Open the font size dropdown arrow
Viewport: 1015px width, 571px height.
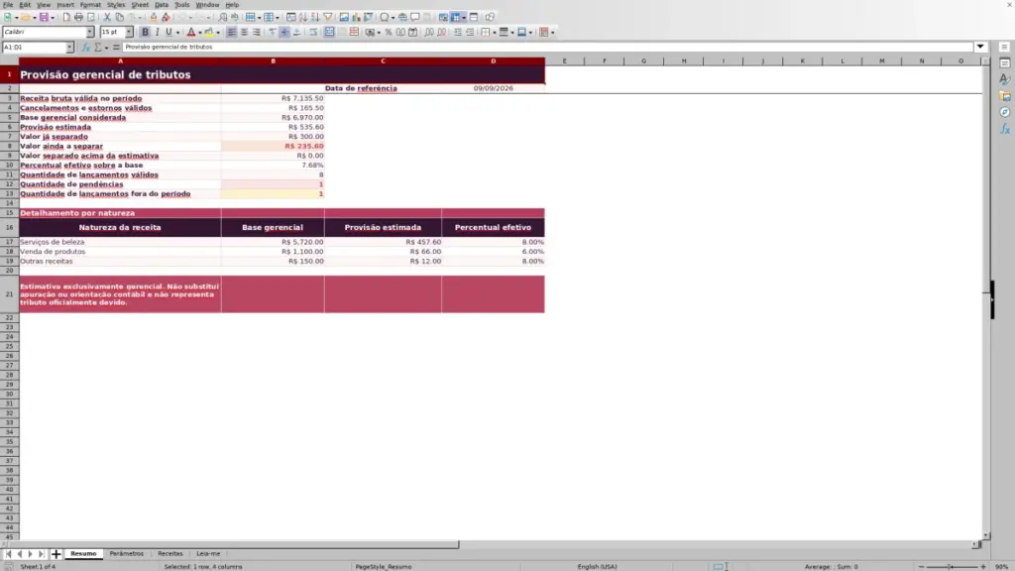(129, 33)
